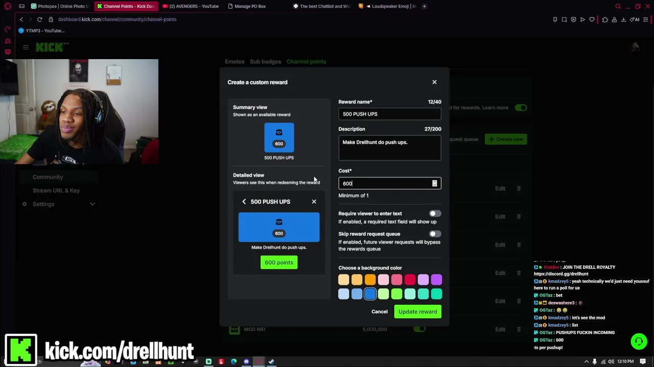Switch to the Loudspeaker Emoji browser tab
Image resolution: width=654 pixels, height=367 pixels.
(x=388, y=6)
